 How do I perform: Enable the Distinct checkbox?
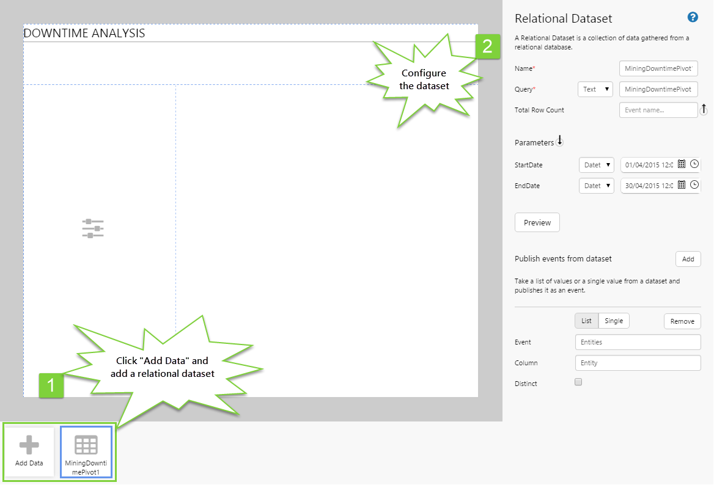[x=578, y=382]
